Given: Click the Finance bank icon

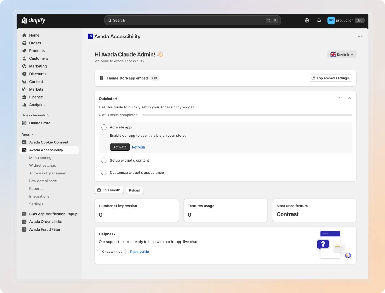Looking at the screenshot, I should click(x=24, y=97).
